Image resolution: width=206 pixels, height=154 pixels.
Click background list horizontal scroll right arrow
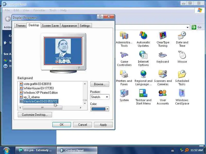[81, 108]
